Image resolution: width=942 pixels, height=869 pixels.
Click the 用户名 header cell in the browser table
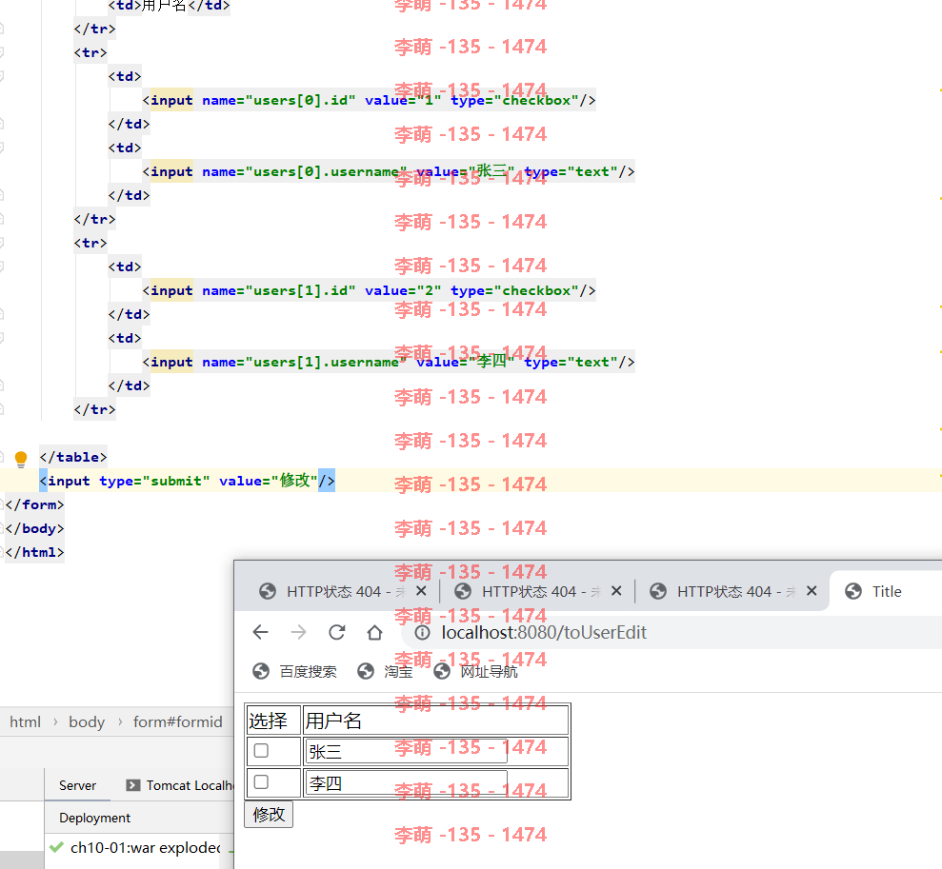click(435, 721)
